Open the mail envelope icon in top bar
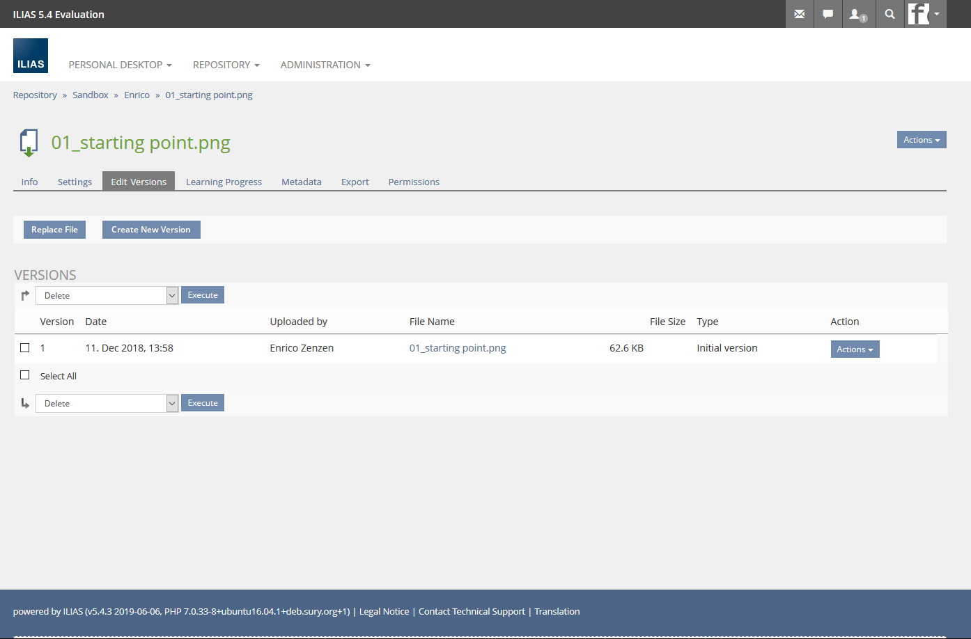The width and height of the screenshot is (971, 639). point(799,14)
